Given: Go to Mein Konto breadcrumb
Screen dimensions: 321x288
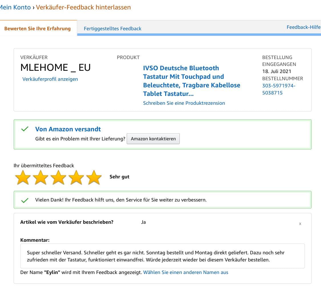Looking at the screenshot, I should 15,7.
